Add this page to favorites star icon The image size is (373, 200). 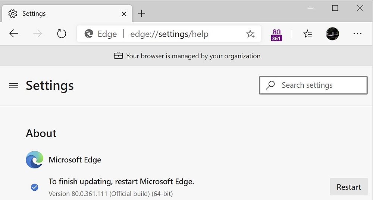pos(250,34)
